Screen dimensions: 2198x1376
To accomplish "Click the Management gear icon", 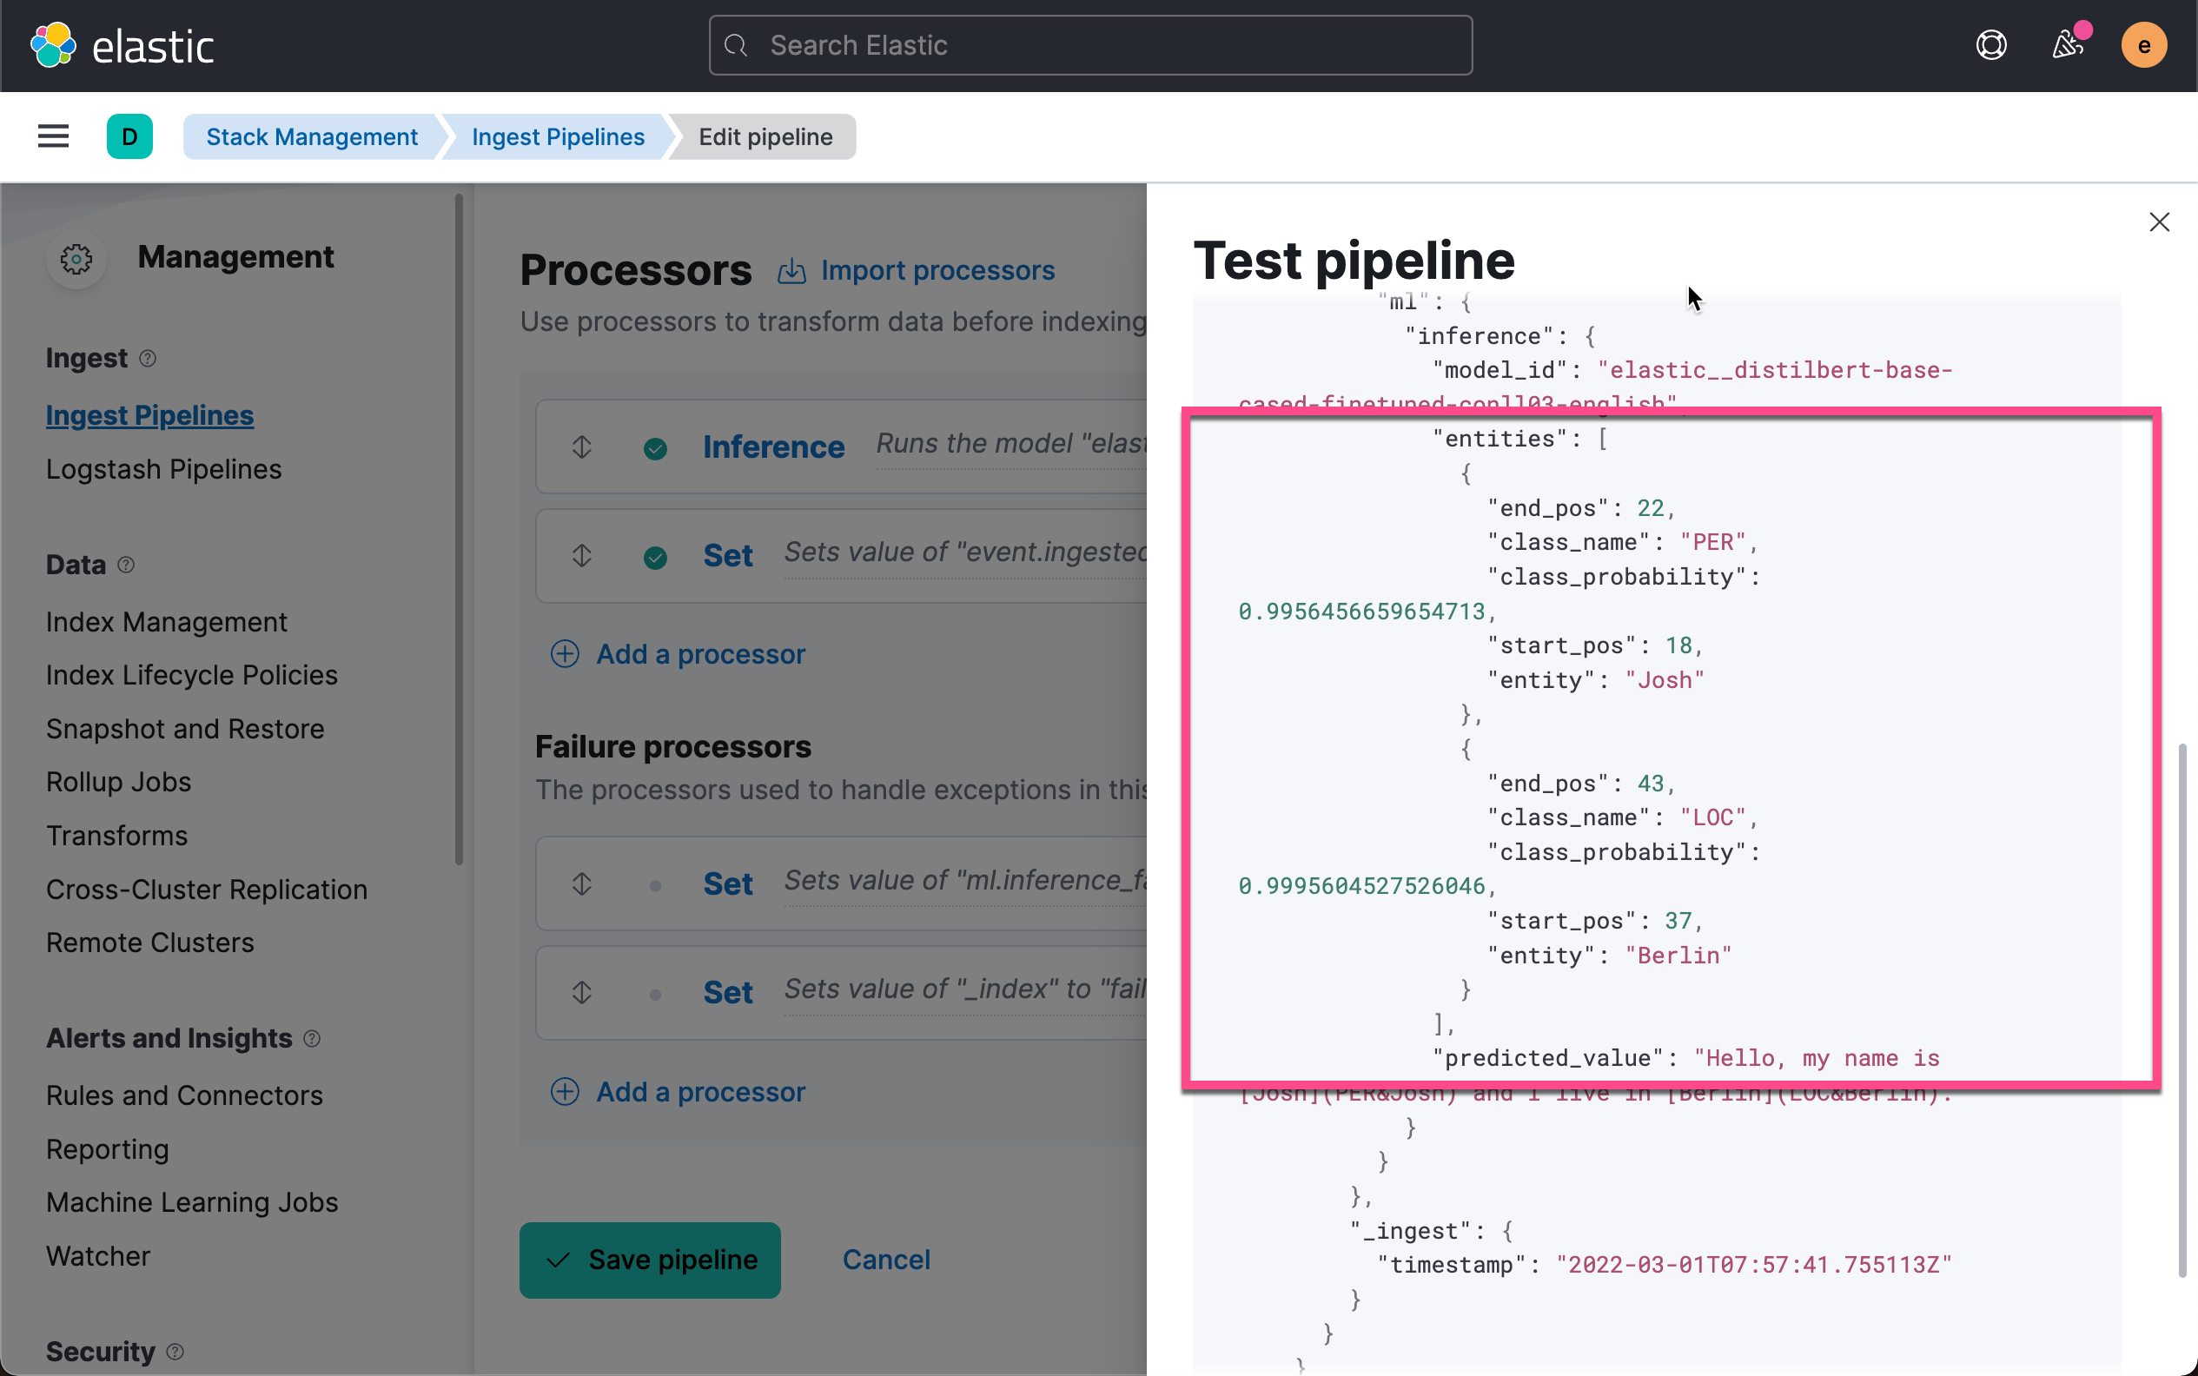I will coord(76,260).
